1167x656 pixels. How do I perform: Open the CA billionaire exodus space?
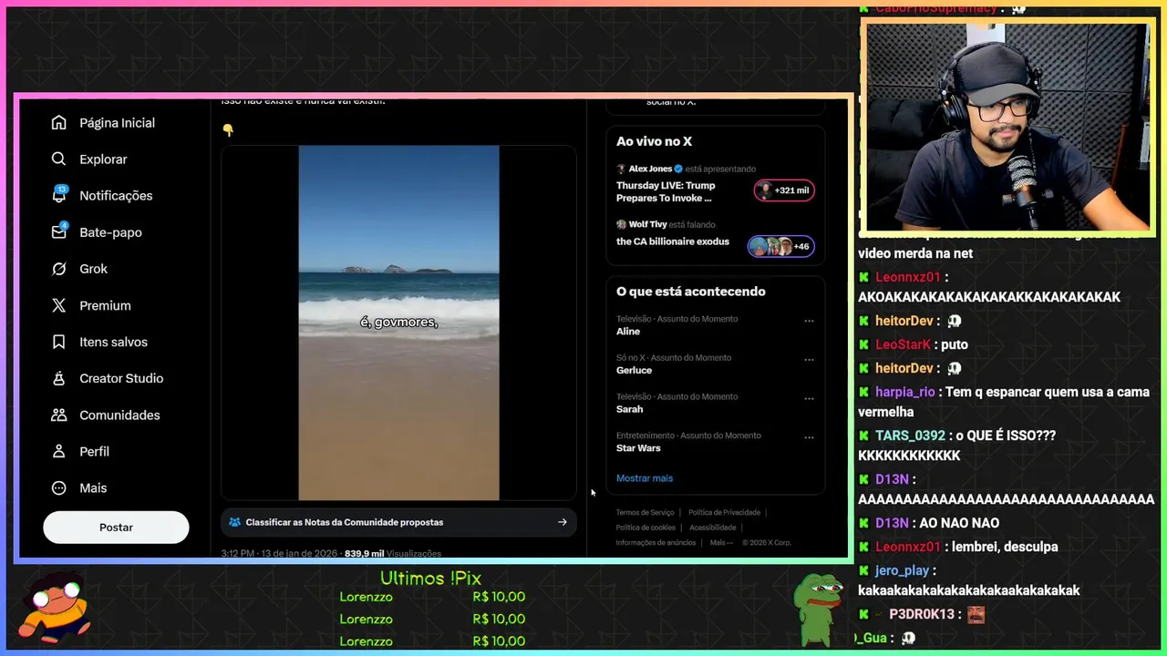click(x=673, y=241)
